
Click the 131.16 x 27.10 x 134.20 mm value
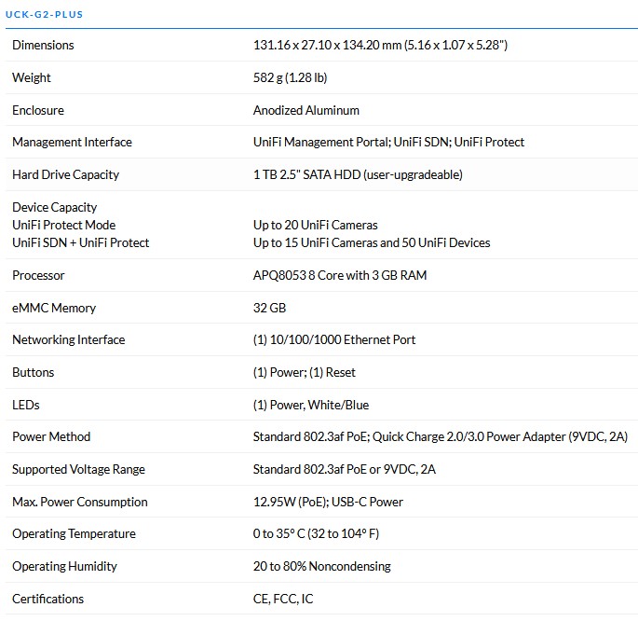click(x=380, y=45)
